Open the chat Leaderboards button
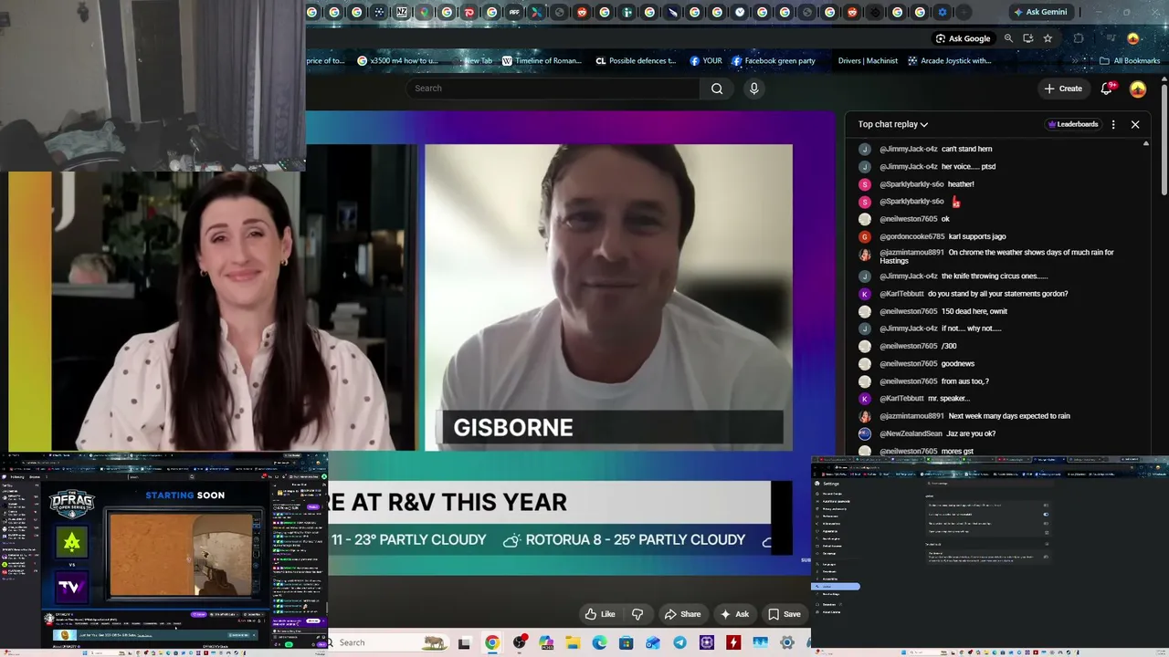Image resolution: width=1169 pixels, height=657 pixels. [1073, 124]
